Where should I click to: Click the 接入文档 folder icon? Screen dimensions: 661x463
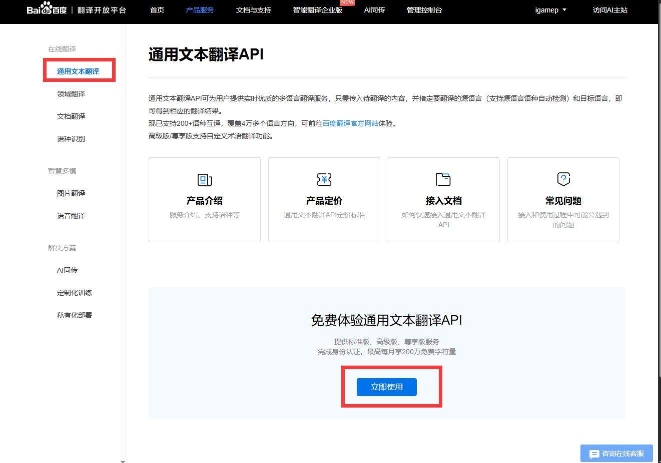click(443, 179)
